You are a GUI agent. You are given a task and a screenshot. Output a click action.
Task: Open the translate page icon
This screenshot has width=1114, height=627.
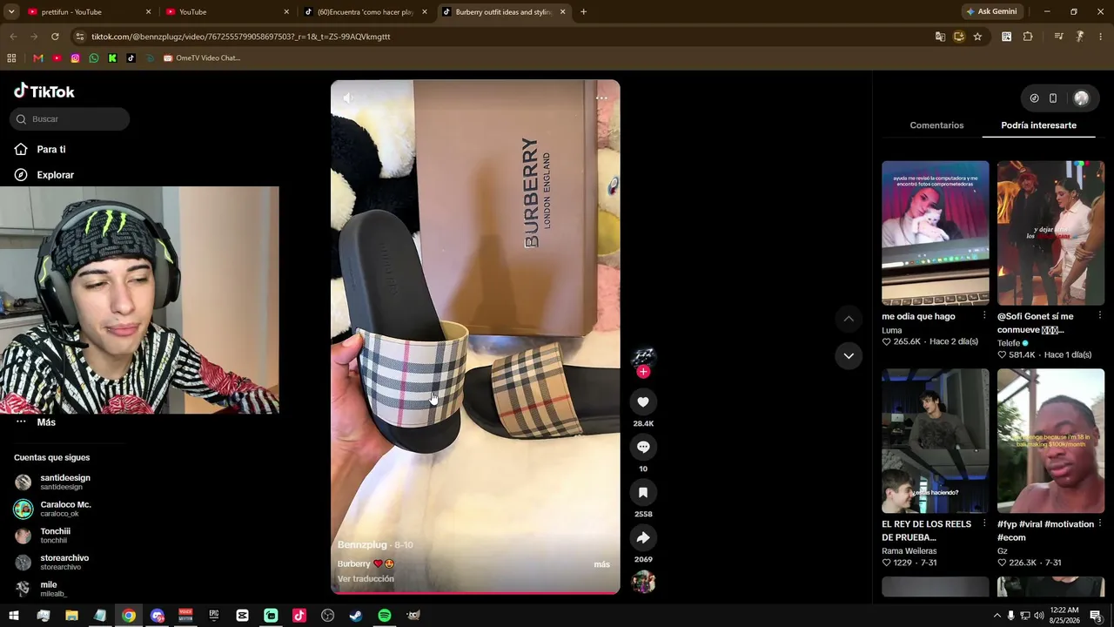click(940, 37)
